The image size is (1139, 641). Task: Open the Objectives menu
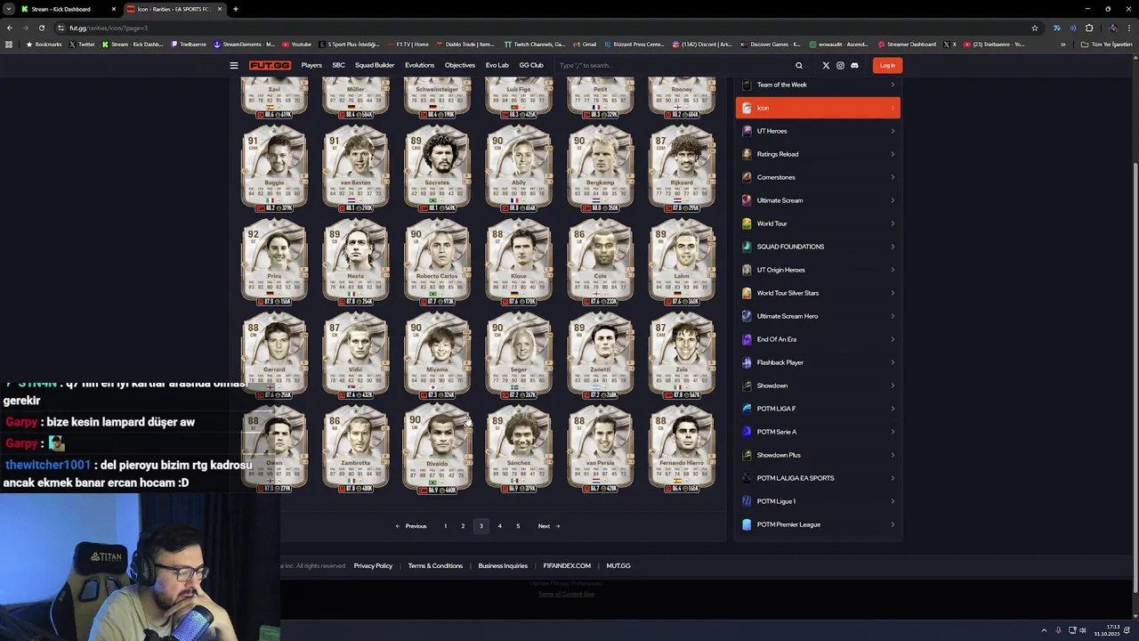[460, 65]
